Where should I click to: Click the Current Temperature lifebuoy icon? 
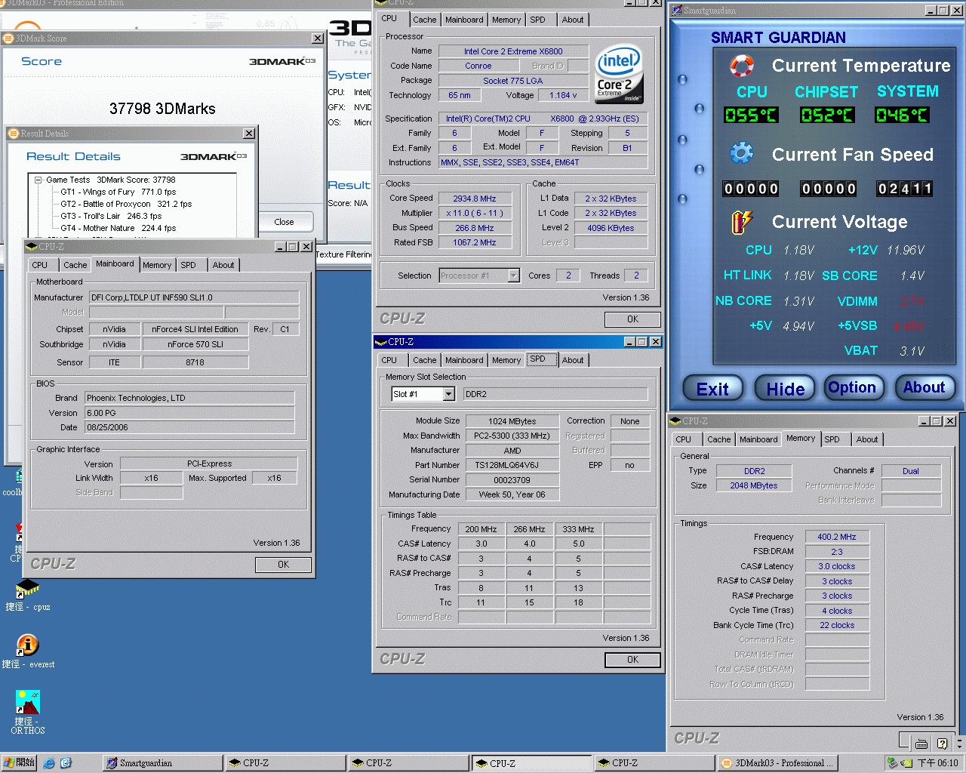coord(742,66)
